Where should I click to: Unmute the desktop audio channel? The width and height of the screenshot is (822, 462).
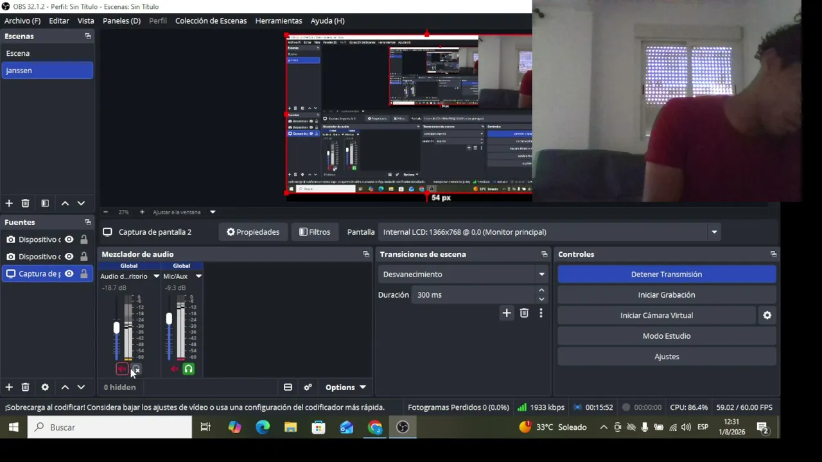(x=121, y=369)
